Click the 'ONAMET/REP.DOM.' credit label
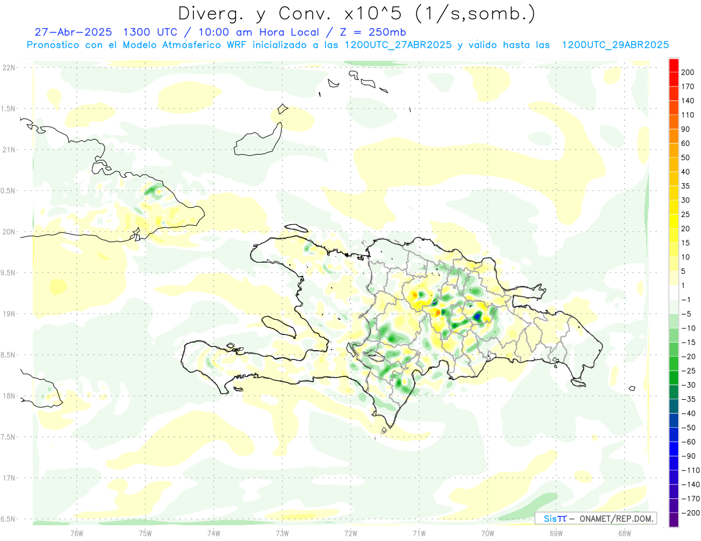This screenshot has height=541, width=701. point(617,519)
